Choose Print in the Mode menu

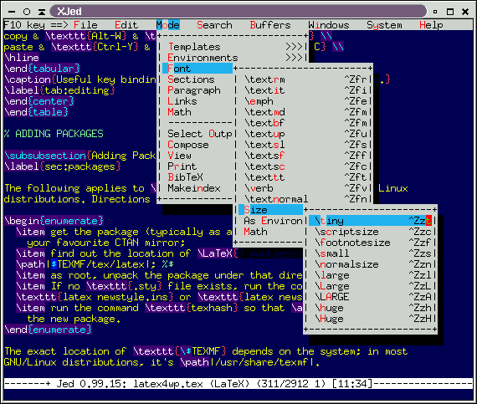pos(197,166)
